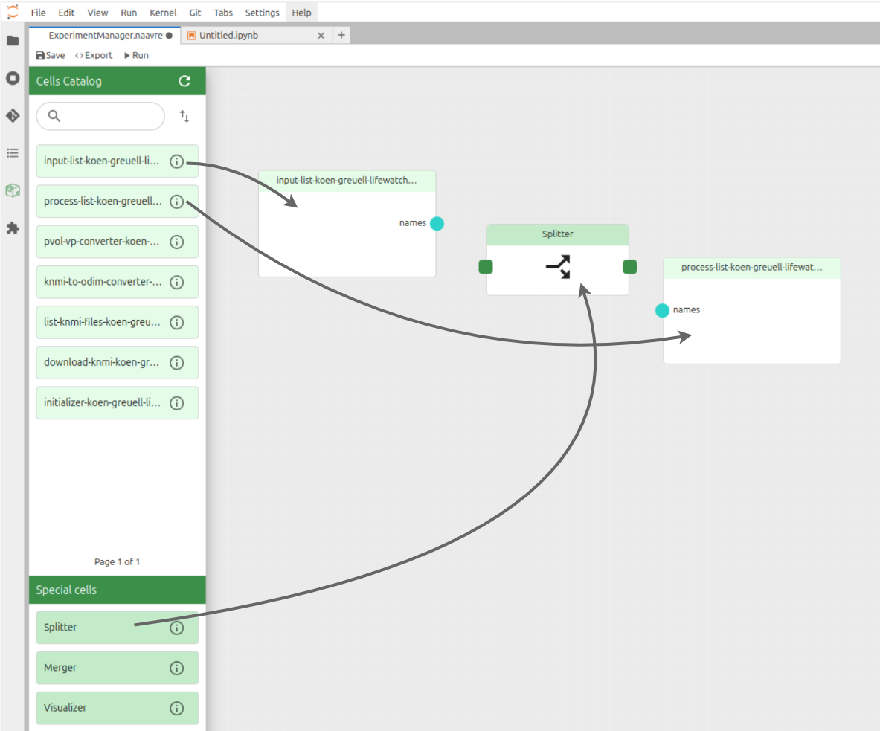Show info for download-knmi cell

(x=177, y=363)
